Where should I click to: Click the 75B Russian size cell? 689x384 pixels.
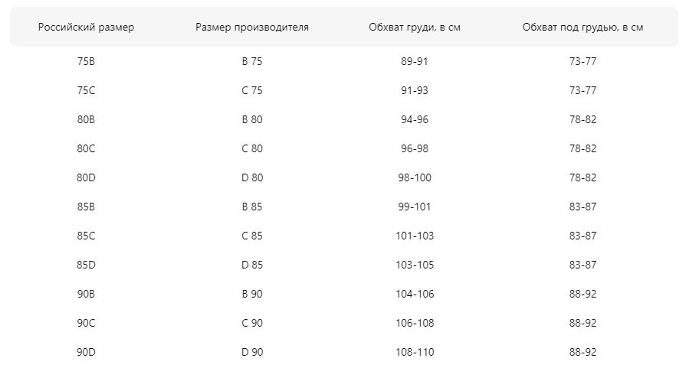point(86,61)
